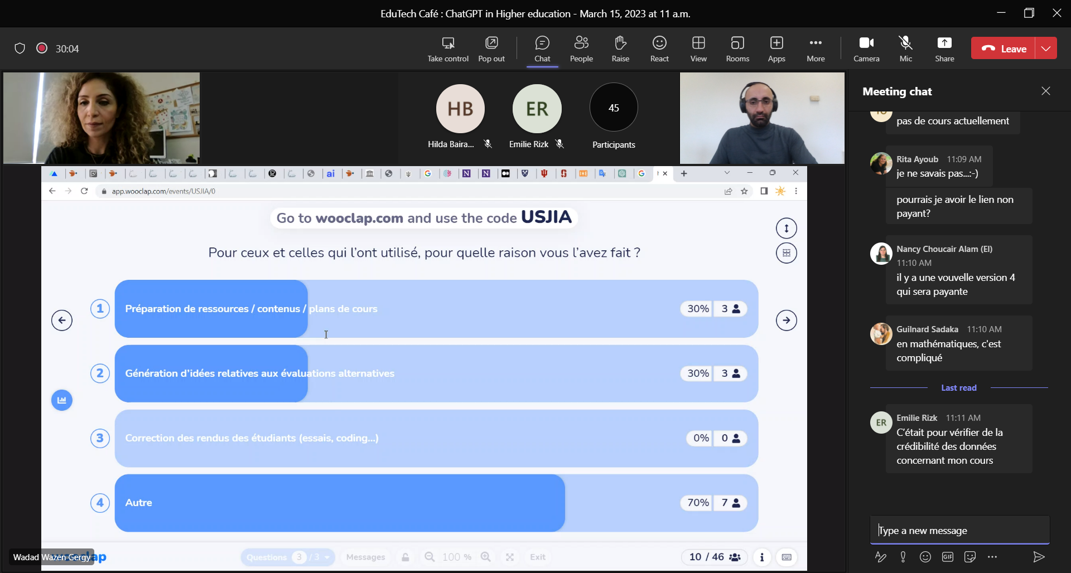Click the Share content button
Screen dimensions: 1071x573
(x=944, y=49)
